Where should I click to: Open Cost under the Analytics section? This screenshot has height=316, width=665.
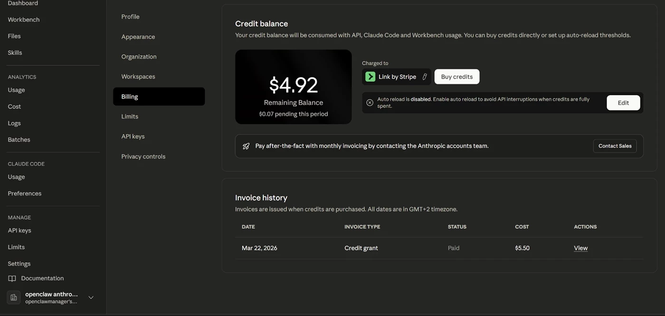pyautogui.click(x=14, y=107)
